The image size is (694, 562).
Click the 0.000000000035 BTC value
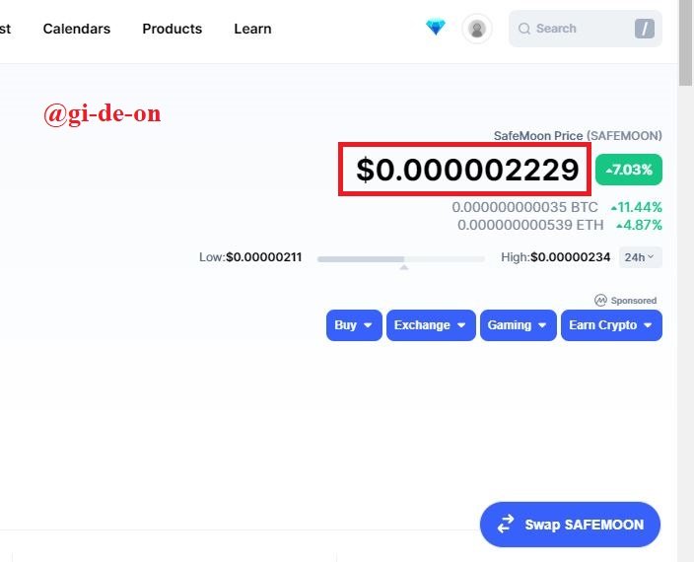point(524,207)
